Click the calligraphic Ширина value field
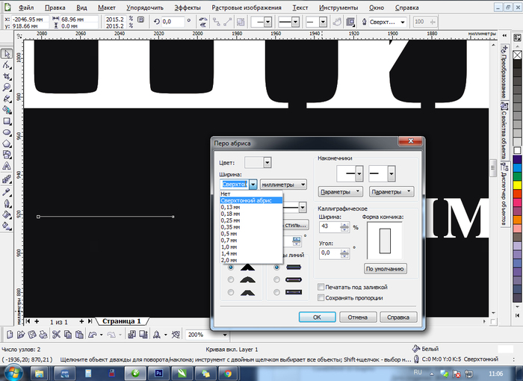Image resolution: width=523 pixels, height=381 pixels. point(328,226)
